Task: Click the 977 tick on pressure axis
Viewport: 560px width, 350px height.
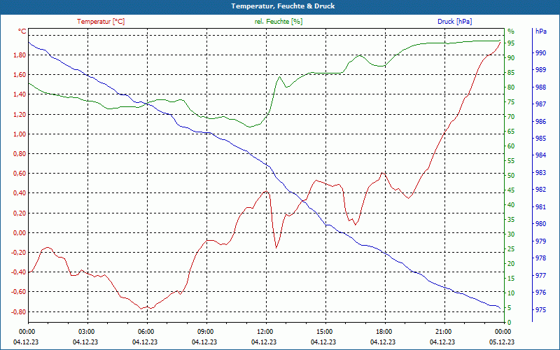Action: tap(541, 275)
